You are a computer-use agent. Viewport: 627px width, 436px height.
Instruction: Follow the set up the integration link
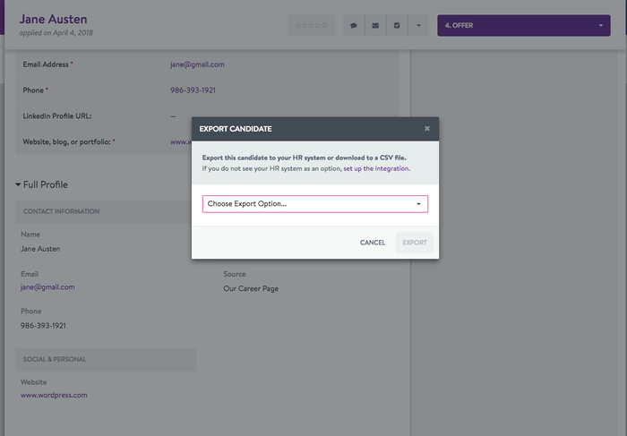376,168
